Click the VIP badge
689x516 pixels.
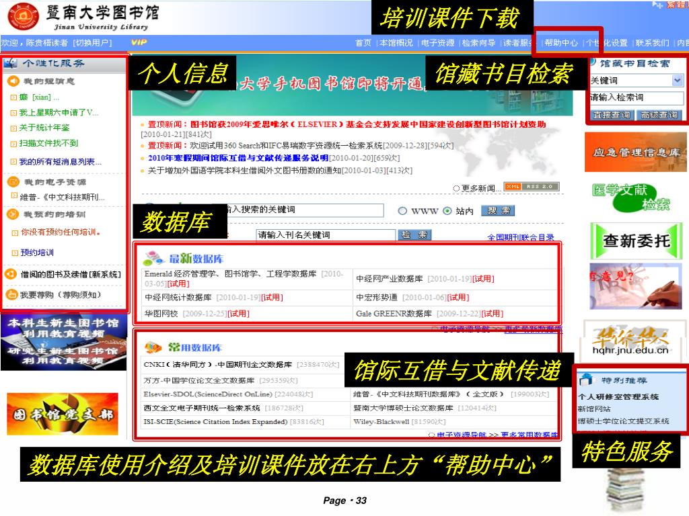tap(139, 42)
